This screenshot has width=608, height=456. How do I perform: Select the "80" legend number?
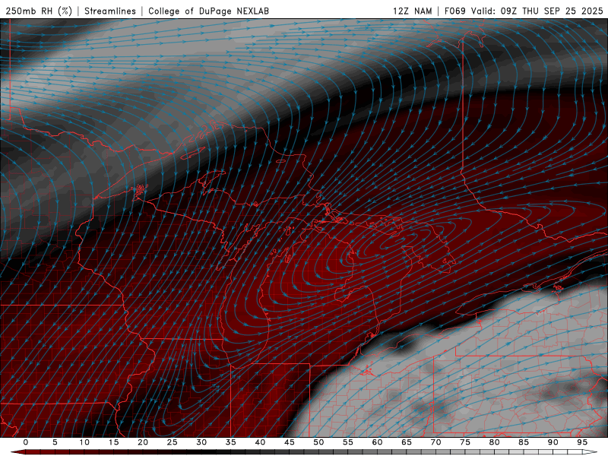494,442
